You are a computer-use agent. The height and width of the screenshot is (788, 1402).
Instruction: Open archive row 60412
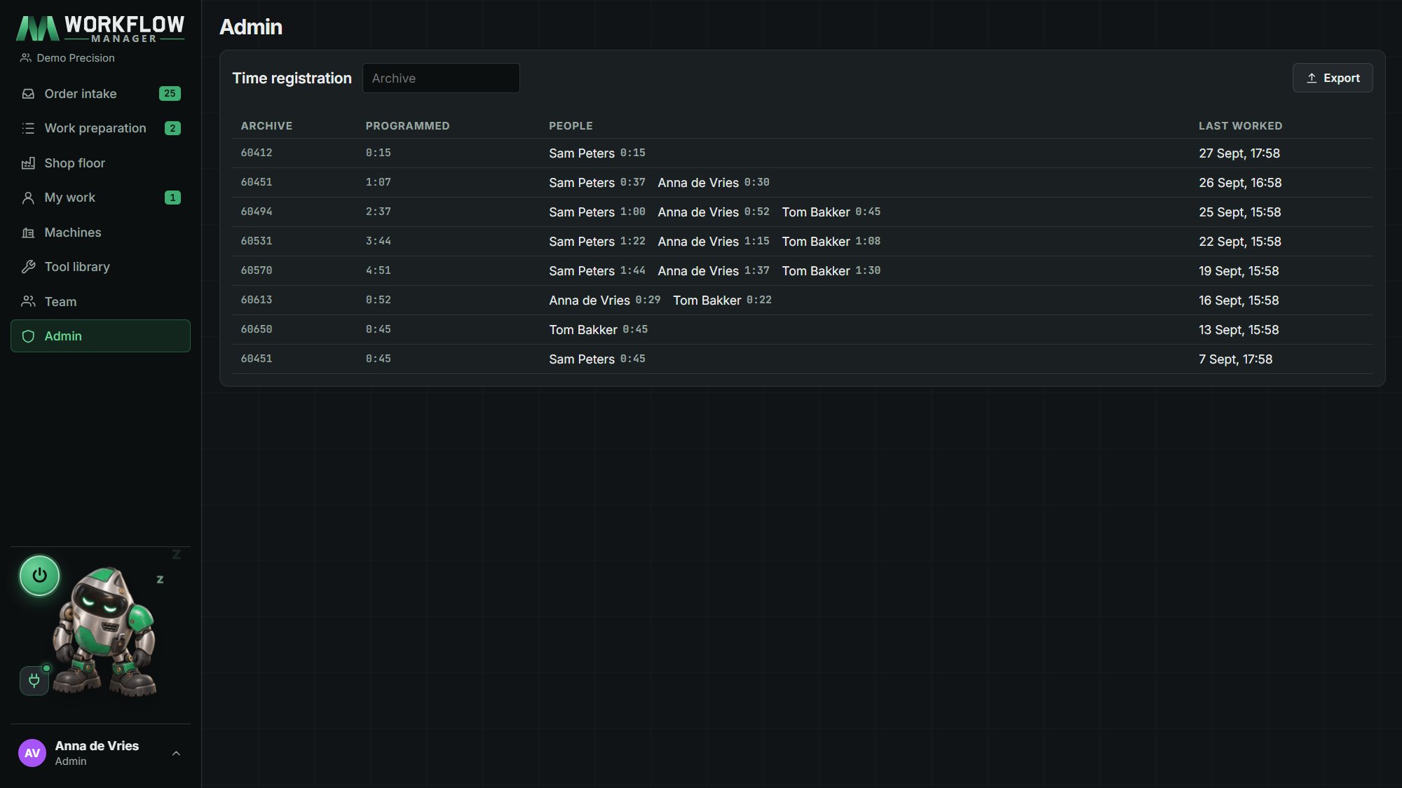[802, 153]
